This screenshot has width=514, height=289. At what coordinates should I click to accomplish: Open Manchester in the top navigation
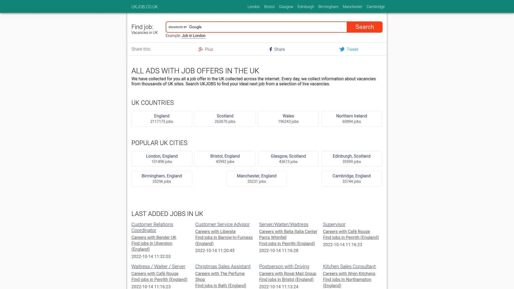coord(352,7)
